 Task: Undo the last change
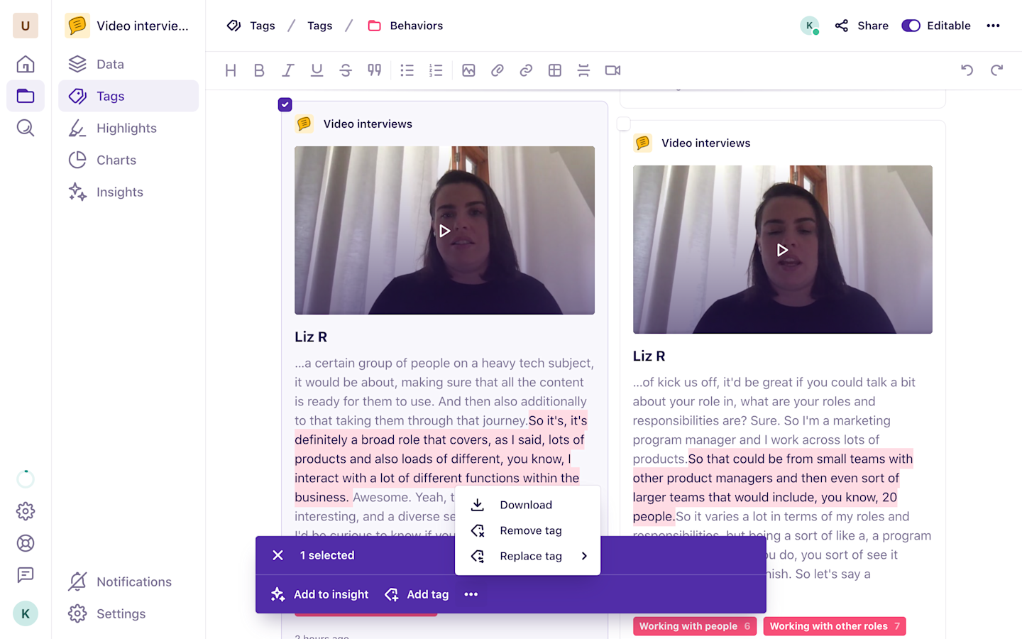tap(967, 70)
